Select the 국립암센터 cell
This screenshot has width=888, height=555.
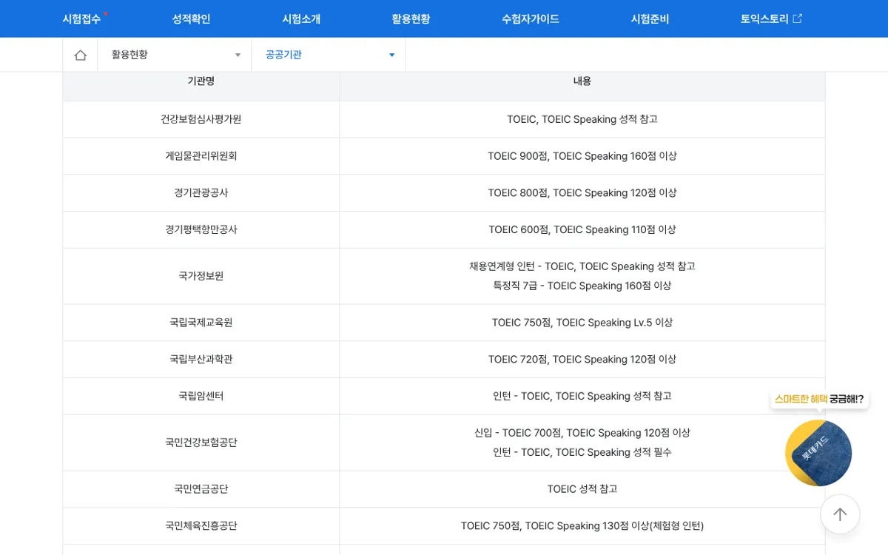[201, 397]
